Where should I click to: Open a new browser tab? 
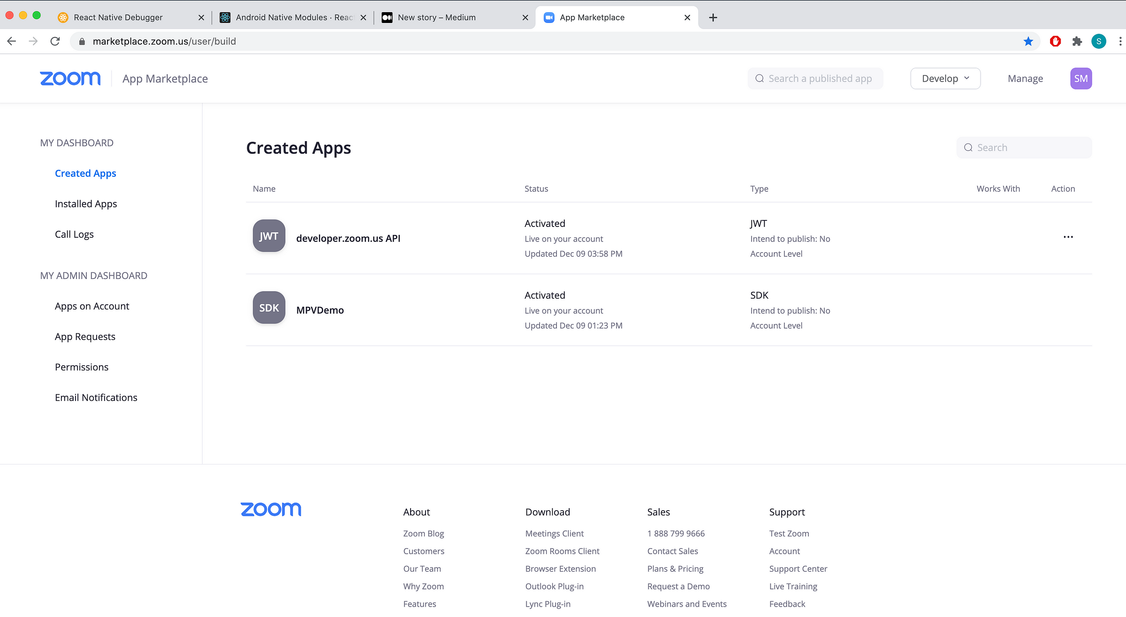click(713, 17)
